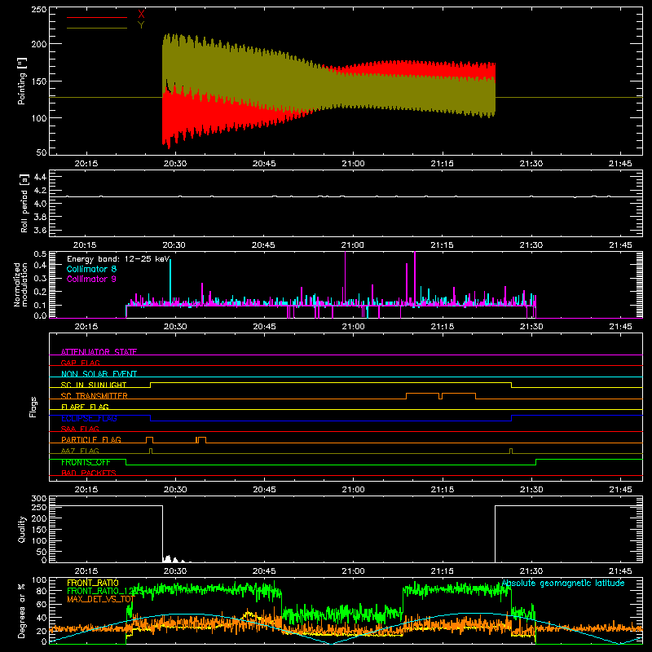Click the 20:30 time label under the Pointing plot
Screen dimensions: 652x652
pyautogui.click(x=175, y=164)
